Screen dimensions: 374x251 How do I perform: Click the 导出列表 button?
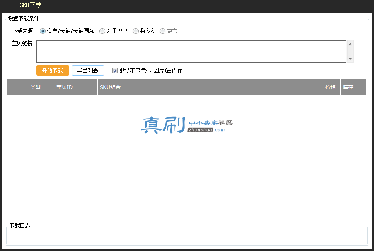pyautogui.click(x=88, y=70)
